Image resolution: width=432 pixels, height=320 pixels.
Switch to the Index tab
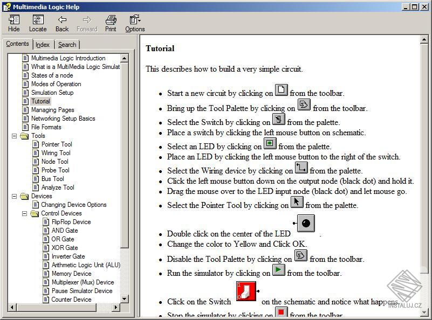(43, 45)
